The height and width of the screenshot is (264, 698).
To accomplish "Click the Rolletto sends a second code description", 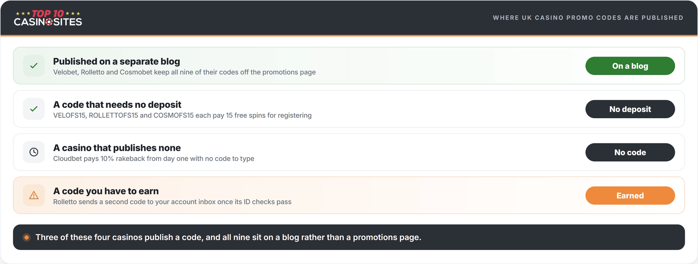I will [x=172, y=202].
